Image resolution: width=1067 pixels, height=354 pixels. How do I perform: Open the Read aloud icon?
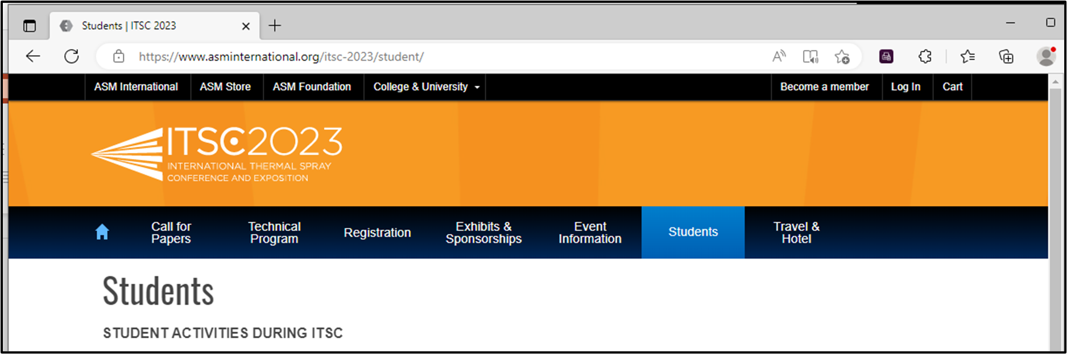coord(779,56)
